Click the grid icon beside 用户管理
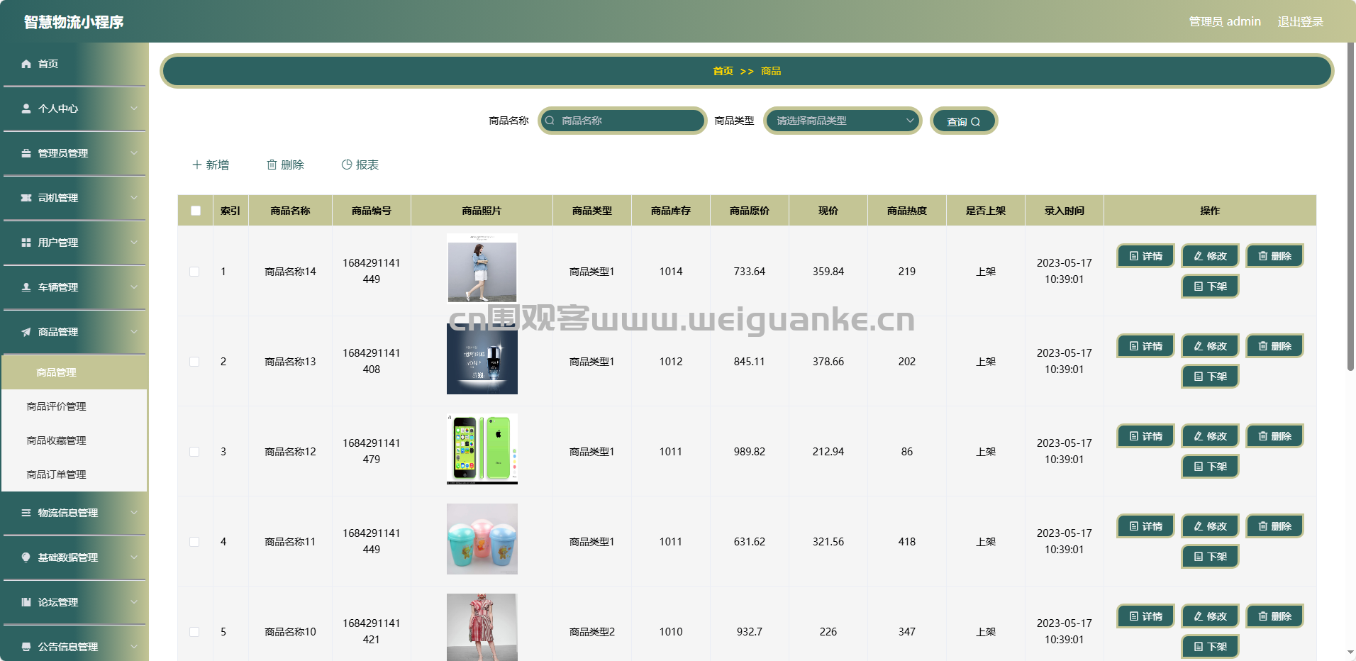 [26, 243]
